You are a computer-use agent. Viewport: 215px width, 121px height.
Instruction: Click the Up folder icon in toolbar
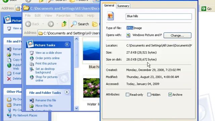coord(64,24)
